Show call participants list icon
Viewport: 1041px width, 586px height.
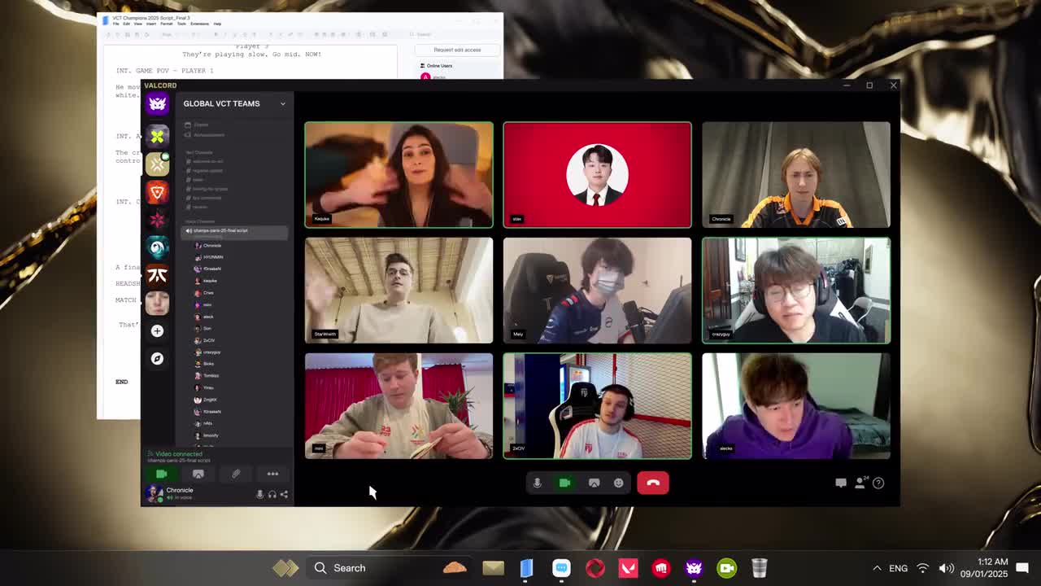tap(860, 483)
